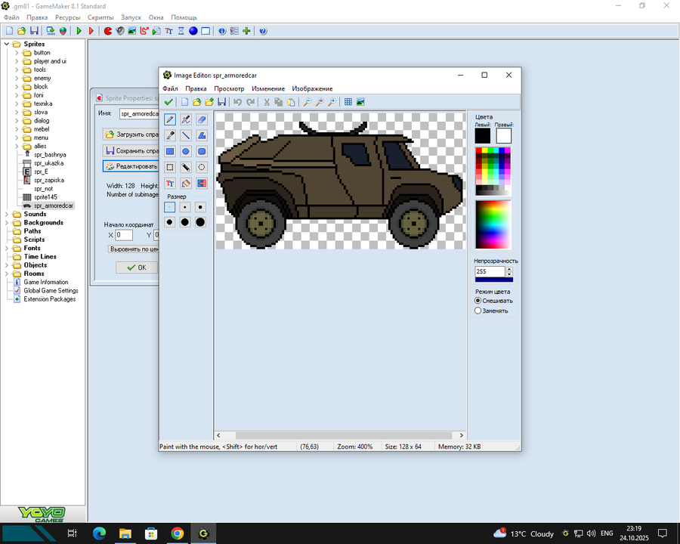Expand the Sounds folder in resource tree
Screen dimensions: 680x544
7,215
